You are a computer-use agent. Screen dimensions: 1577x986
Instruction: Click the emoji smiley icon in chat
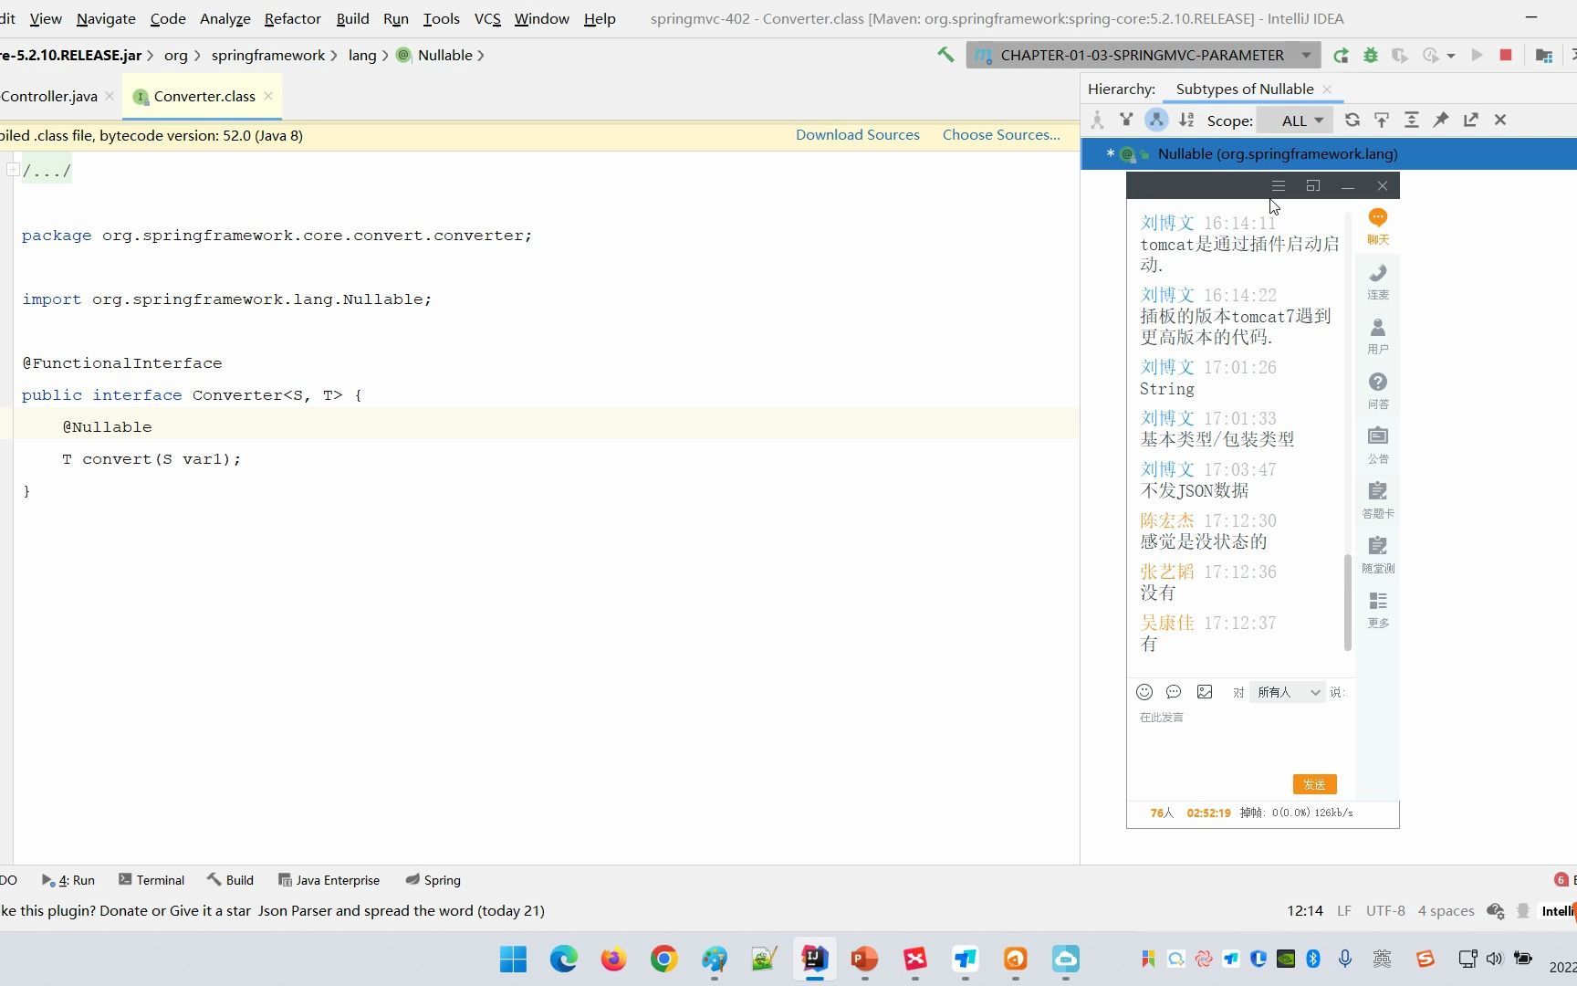(1144, 692)
